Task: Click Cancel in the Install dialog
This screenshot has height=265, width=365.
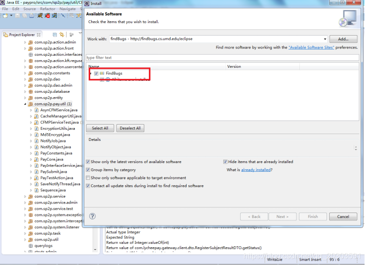Action: point(343,217)
